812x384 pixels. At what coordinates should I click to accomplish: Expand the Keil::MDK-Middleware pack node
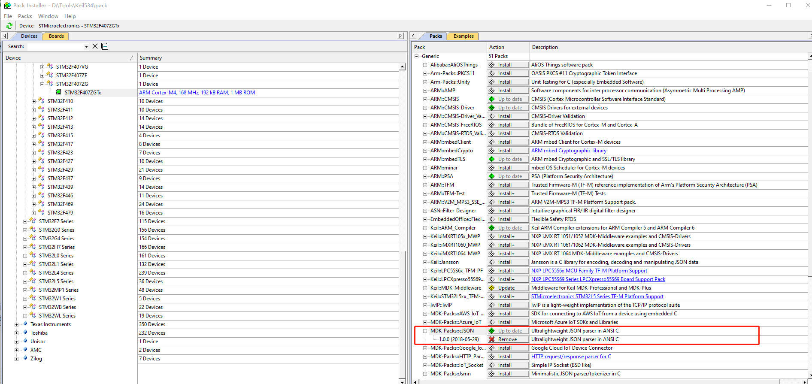(425, 288)
